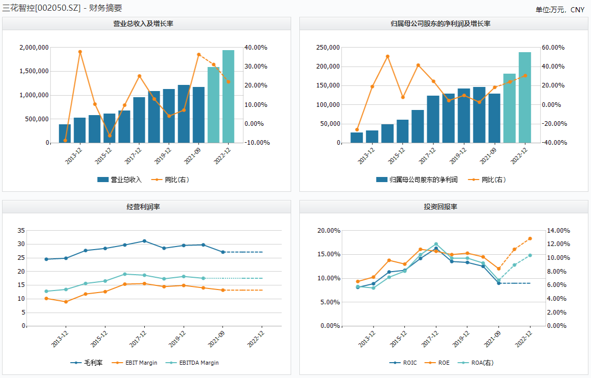Toggle the ROIC legend entry
The height and width of the screenshot is (378, 591).
[x=403, y=363]
